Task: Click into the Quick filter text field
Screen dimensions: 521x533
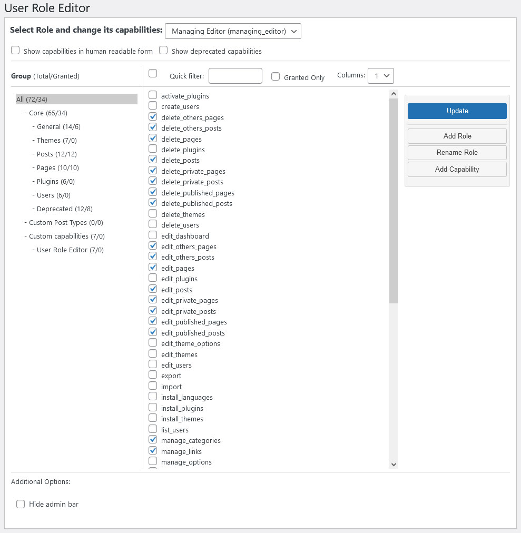Action: [235, 76]
